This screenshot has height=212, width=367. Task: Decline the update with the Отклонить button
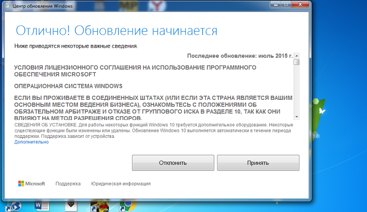coord(173,163)
